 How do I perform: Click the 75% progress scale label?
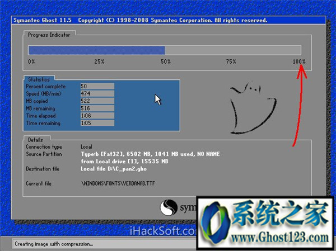click(231, 61)
